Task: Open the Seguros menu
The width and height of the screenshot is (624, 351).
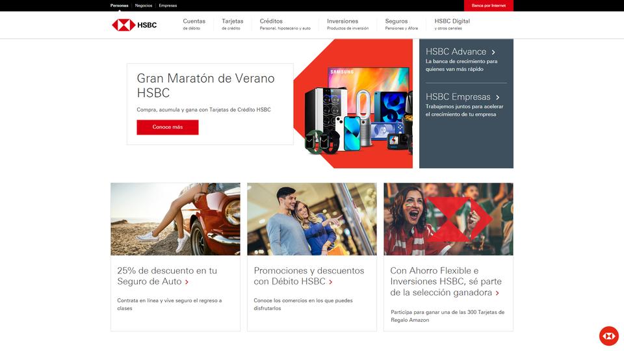Action: 402,24
